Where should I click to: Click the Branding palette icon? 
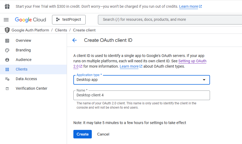pyautogui.click(x=7, y=50)
